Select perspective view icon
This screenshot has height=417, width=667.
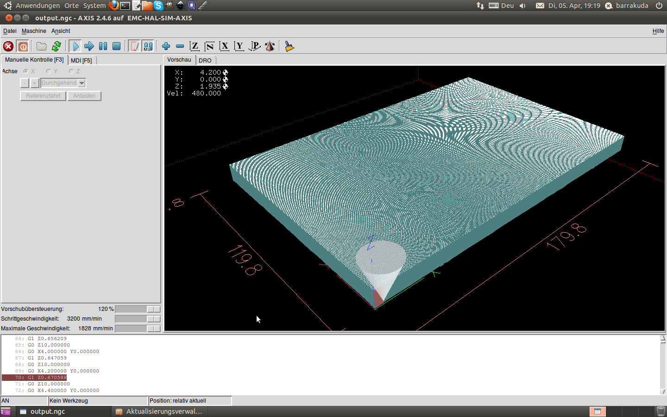(254, 46)
